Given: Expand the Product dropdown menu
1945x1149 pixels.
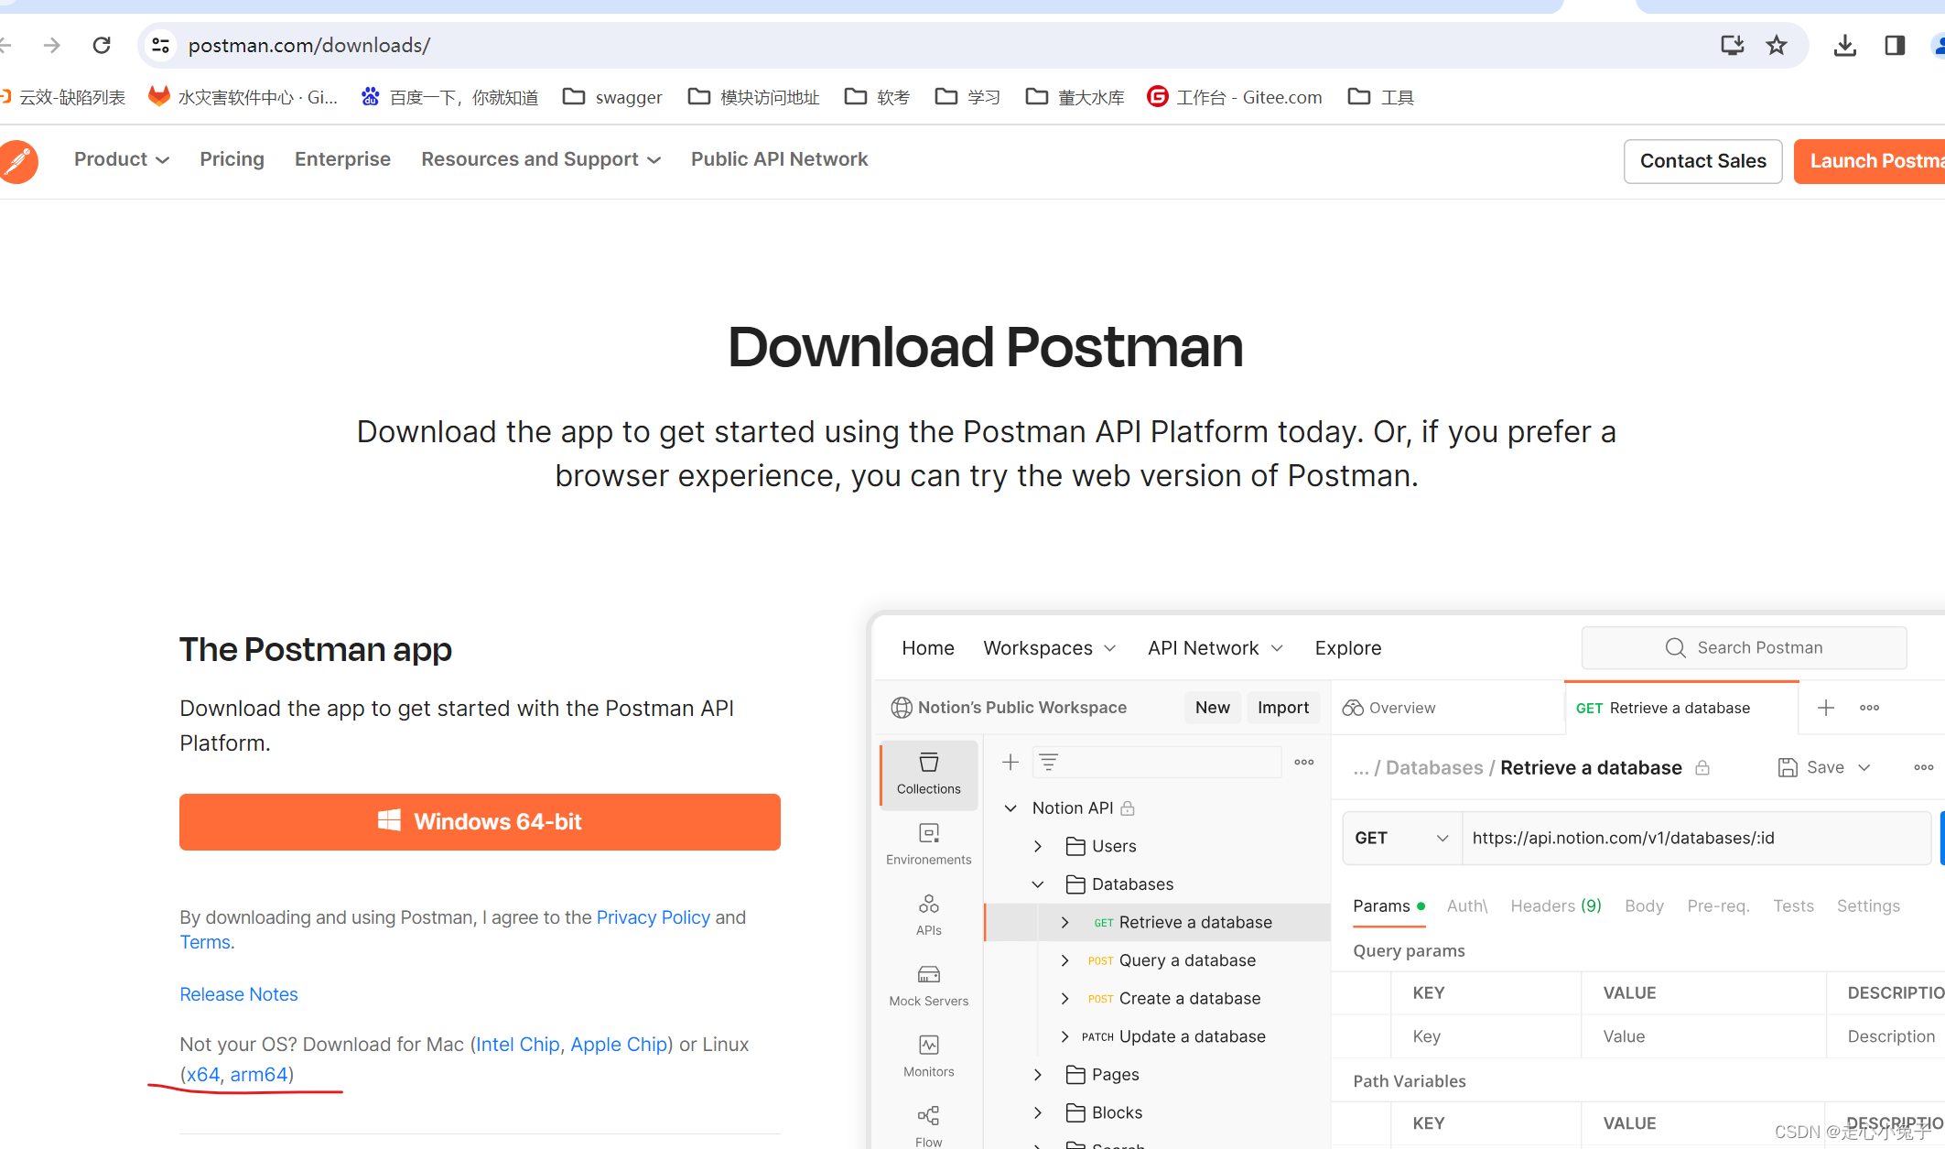Looking at the screenshot, I should click(121, 159).
